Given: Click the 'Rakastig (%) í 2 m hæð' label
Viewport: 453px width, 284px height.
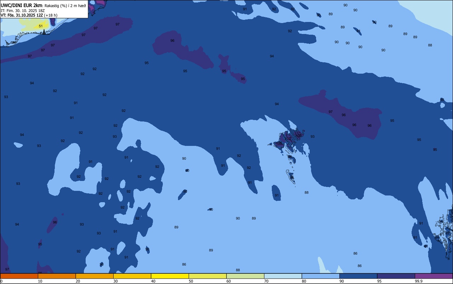Looking at the screenshot, I should coord(65,6).
